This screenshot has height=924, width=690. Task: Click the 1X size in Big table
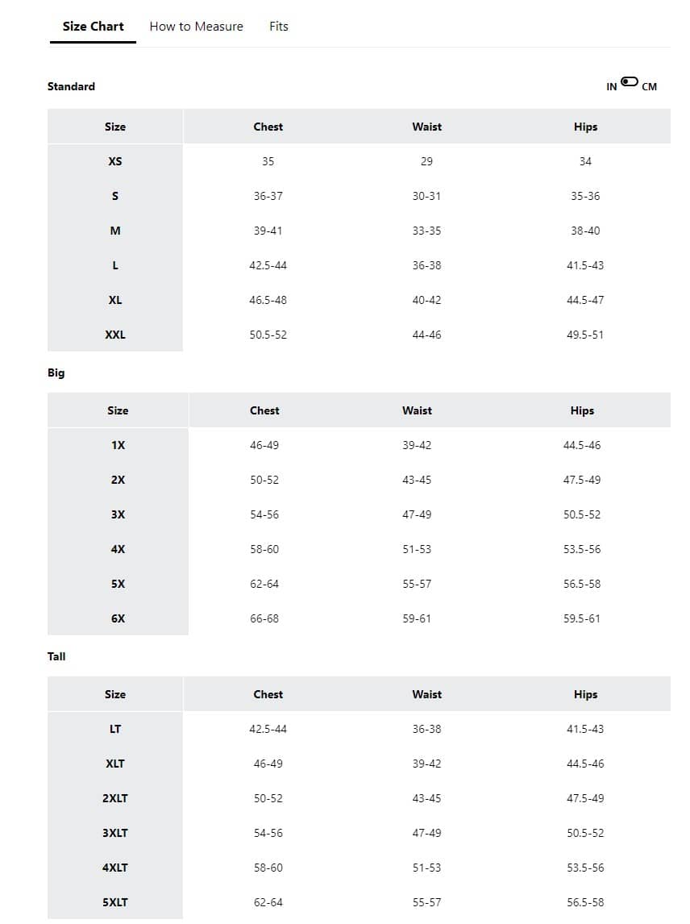click(118, 445)
